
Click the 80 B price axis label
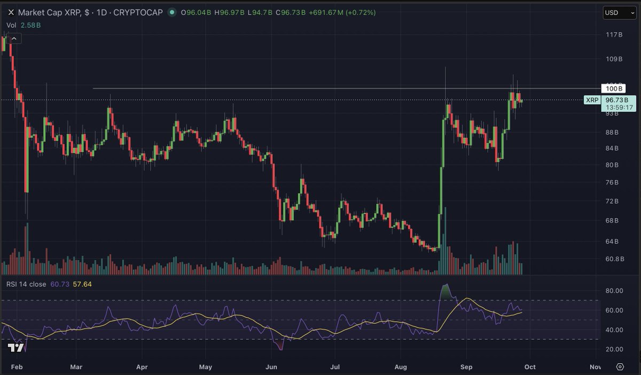(x=612, y=165)
